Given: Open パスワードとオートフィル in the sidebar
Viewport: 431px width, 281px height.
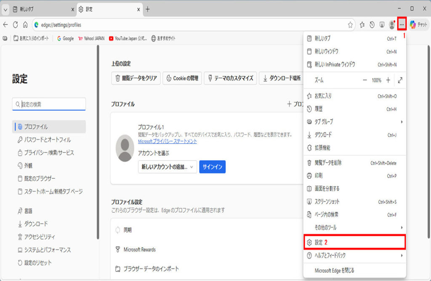Looking at the screenshot, I should (47, 140).
